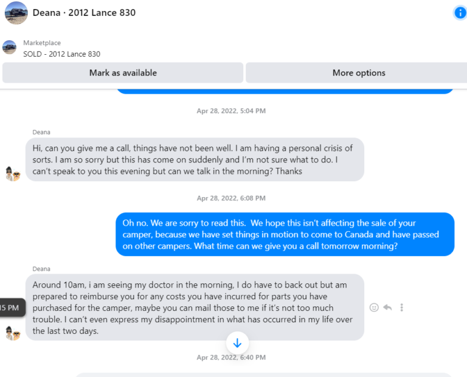Open Deana's profile picture in header
Screen dimensions: 467x377
click(x=16, y=13)
